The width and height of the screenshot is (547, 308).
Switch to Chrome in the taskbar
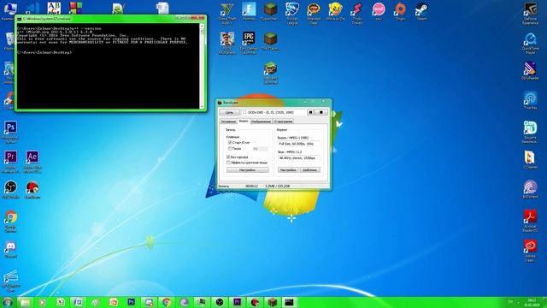click(x=167, y=302)
